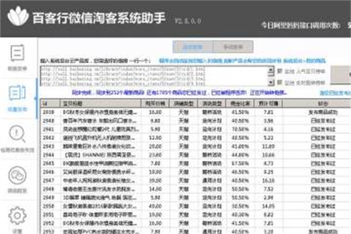The width and height of the screenshot is (351, 234).
Task: Sort by the id column header
Action: coord(50,104)
